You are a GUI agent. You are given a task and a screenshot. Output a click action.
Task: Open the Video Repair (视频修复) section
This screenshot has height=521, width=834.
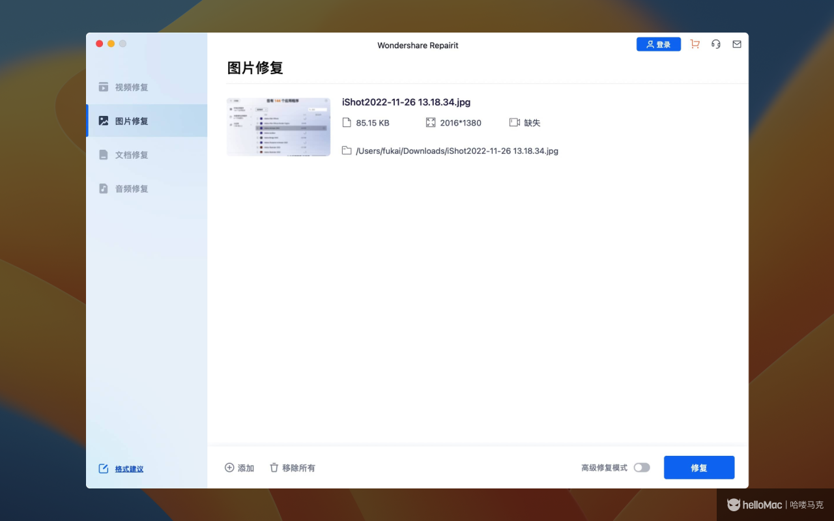147,87
